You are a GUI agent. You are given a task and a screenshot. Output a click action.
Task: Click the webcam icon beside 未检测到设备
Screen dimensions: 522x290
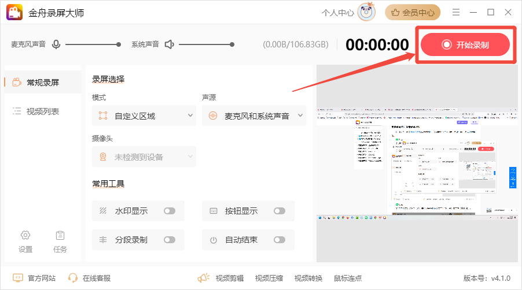tap(103, 157)
